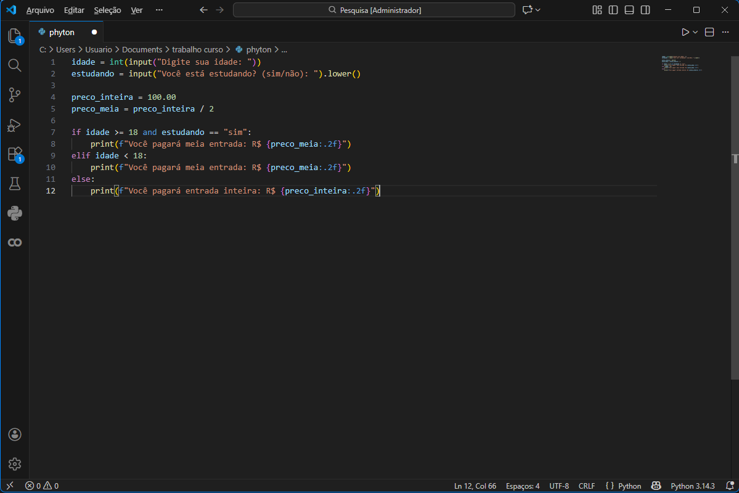Viewport: 739px width, 493px height.
Task: Toggle the bottom panel layout button
Action: 629,10
